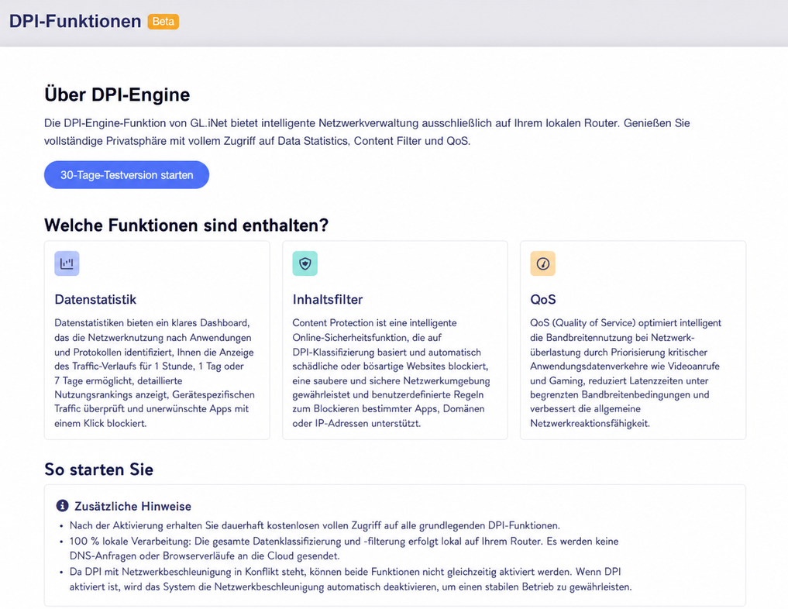Click the 100 % lokale Verarbeitung note
788x609 pixels.
click(x=344, y=549)
